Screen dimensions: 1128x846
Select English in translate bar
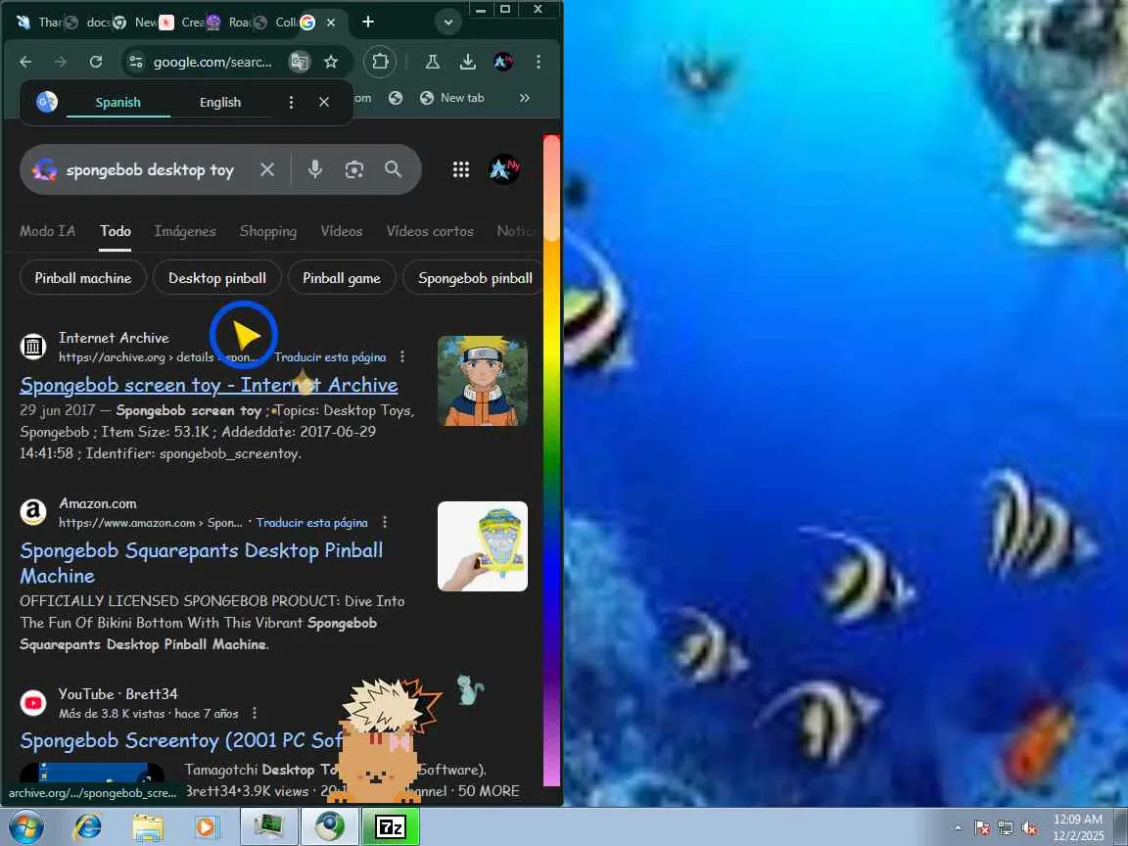click(220, 102)
